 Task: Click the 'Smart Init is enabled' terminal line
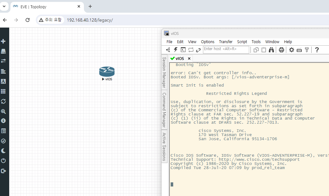[197, 85]
